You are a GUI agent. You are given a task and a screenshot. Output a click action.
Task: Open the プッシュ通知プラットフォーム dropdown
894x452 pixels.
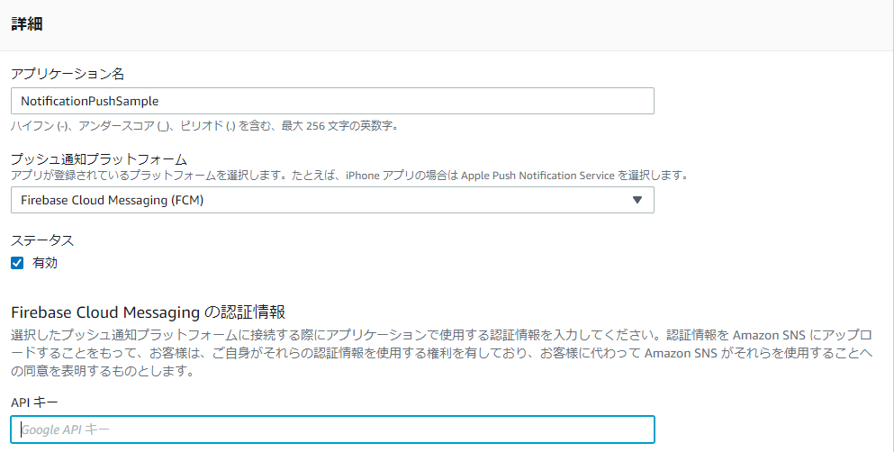pyautogui.click(x=332, y=200)
